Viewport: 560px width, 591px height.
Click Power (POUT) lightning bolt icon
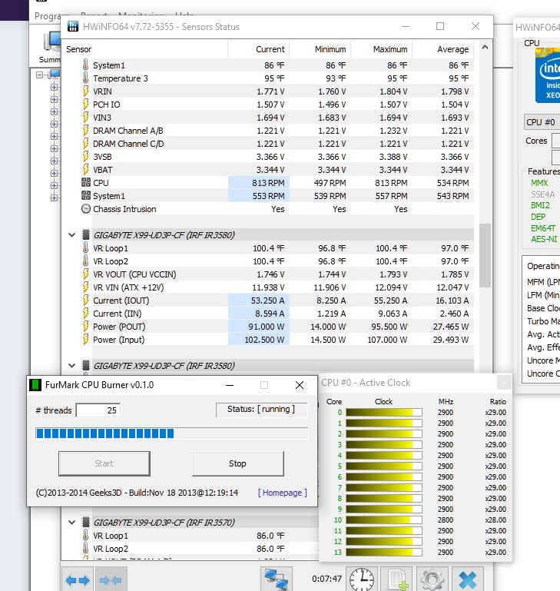[x=85, y=327]
